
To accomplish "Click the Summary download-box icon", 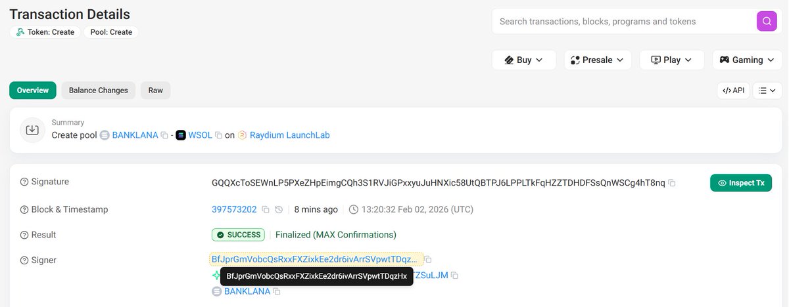I will tap(32, 129).
